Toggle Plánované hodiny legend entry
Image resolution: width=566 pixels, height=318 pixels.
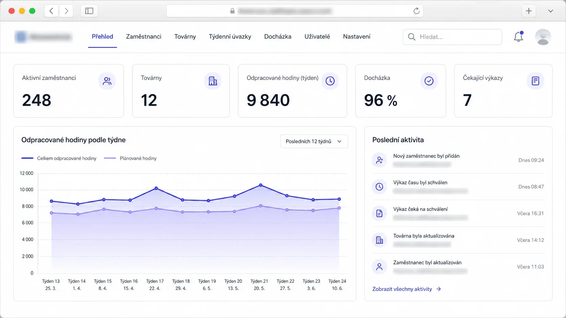[x=130, y=158]
